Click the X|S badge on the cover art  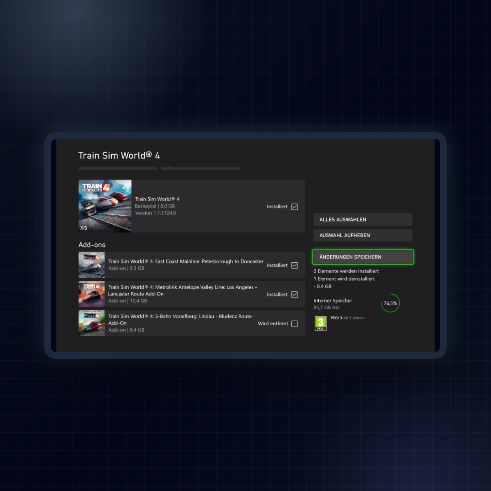(x=83, y=228)
